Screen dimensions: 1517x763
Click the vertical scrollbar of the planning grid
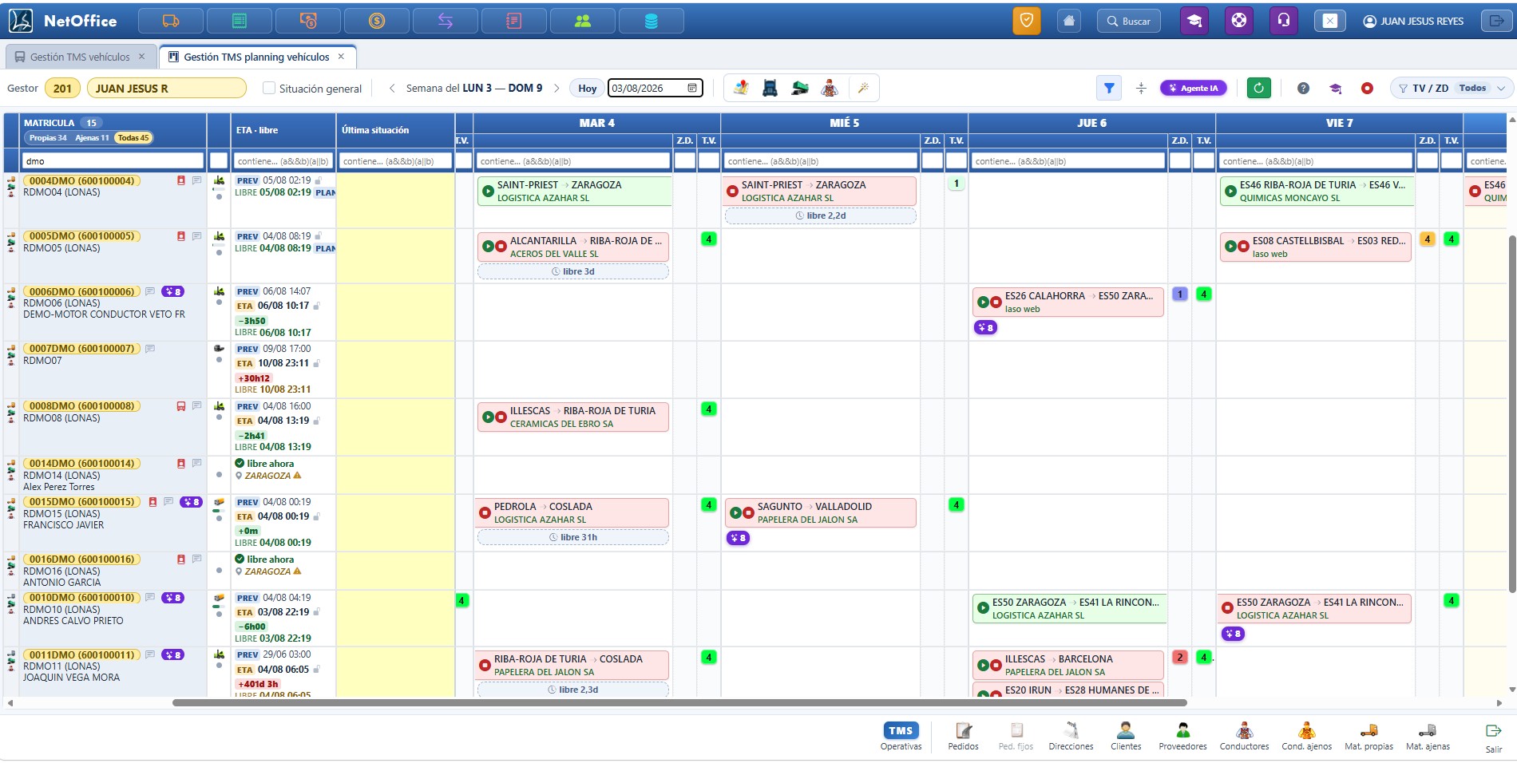click(x=1511, y=413)
